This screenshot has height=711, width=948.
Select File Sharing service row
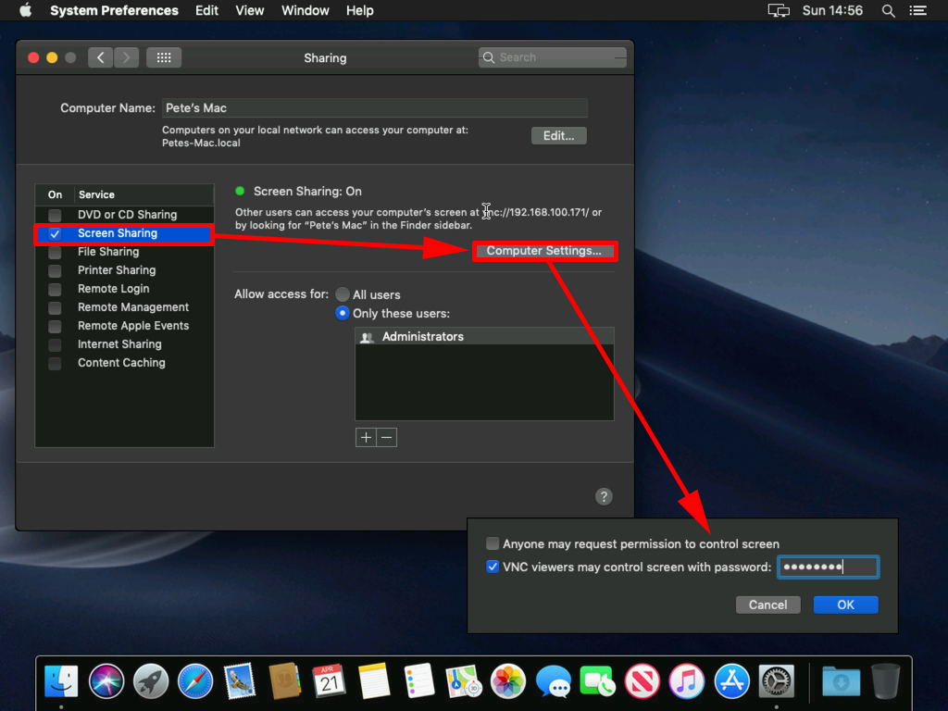(125, 252)
